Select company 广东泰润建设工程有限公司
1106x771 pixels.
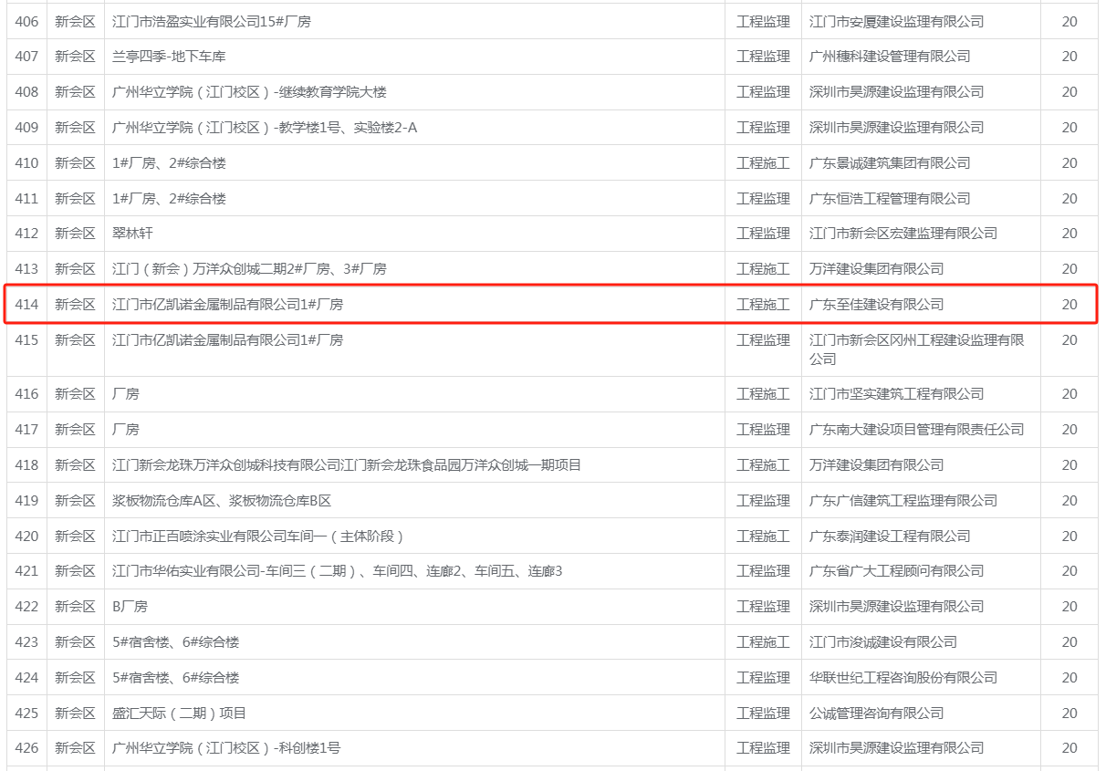click(890, 537)
